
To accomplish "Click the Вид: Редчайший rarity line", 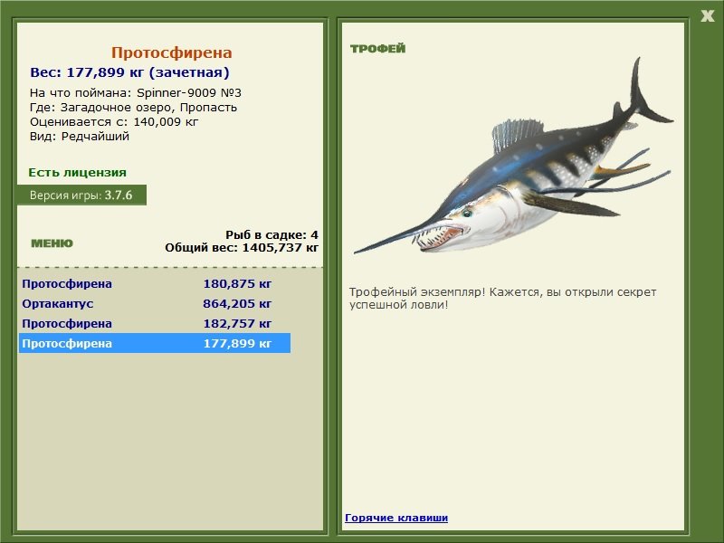I will [80, 137].
